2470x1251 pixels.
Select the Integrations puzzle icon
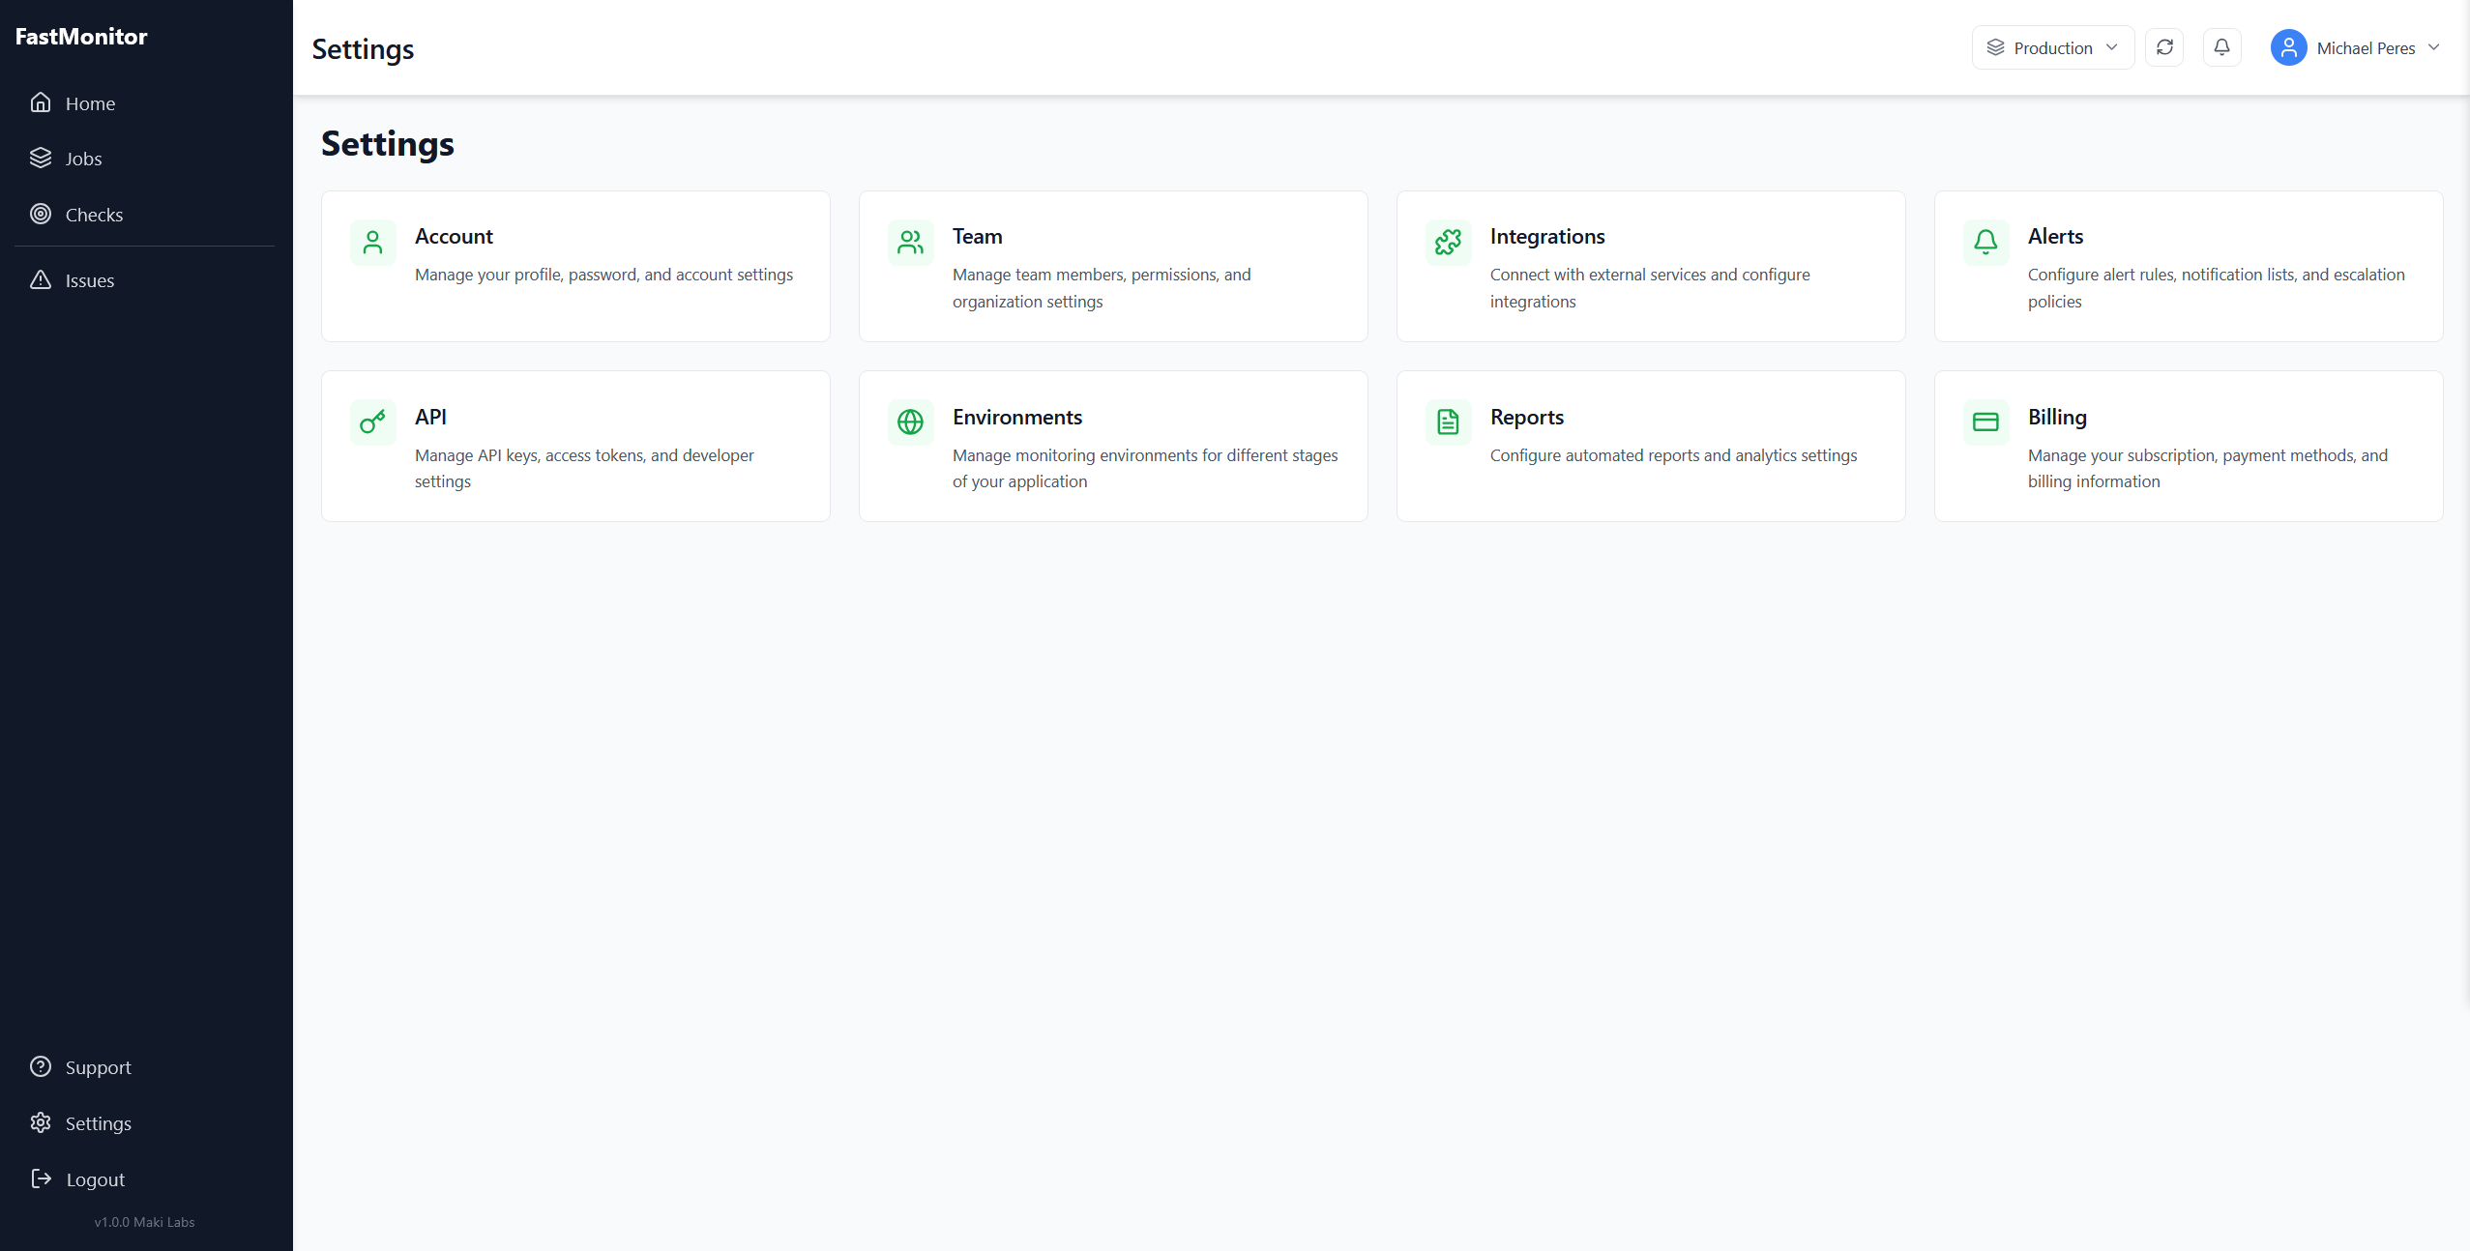[1447, 243]
